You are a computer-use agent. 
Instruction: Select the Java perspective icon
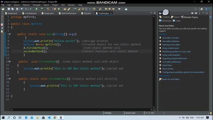coord(206,9)
